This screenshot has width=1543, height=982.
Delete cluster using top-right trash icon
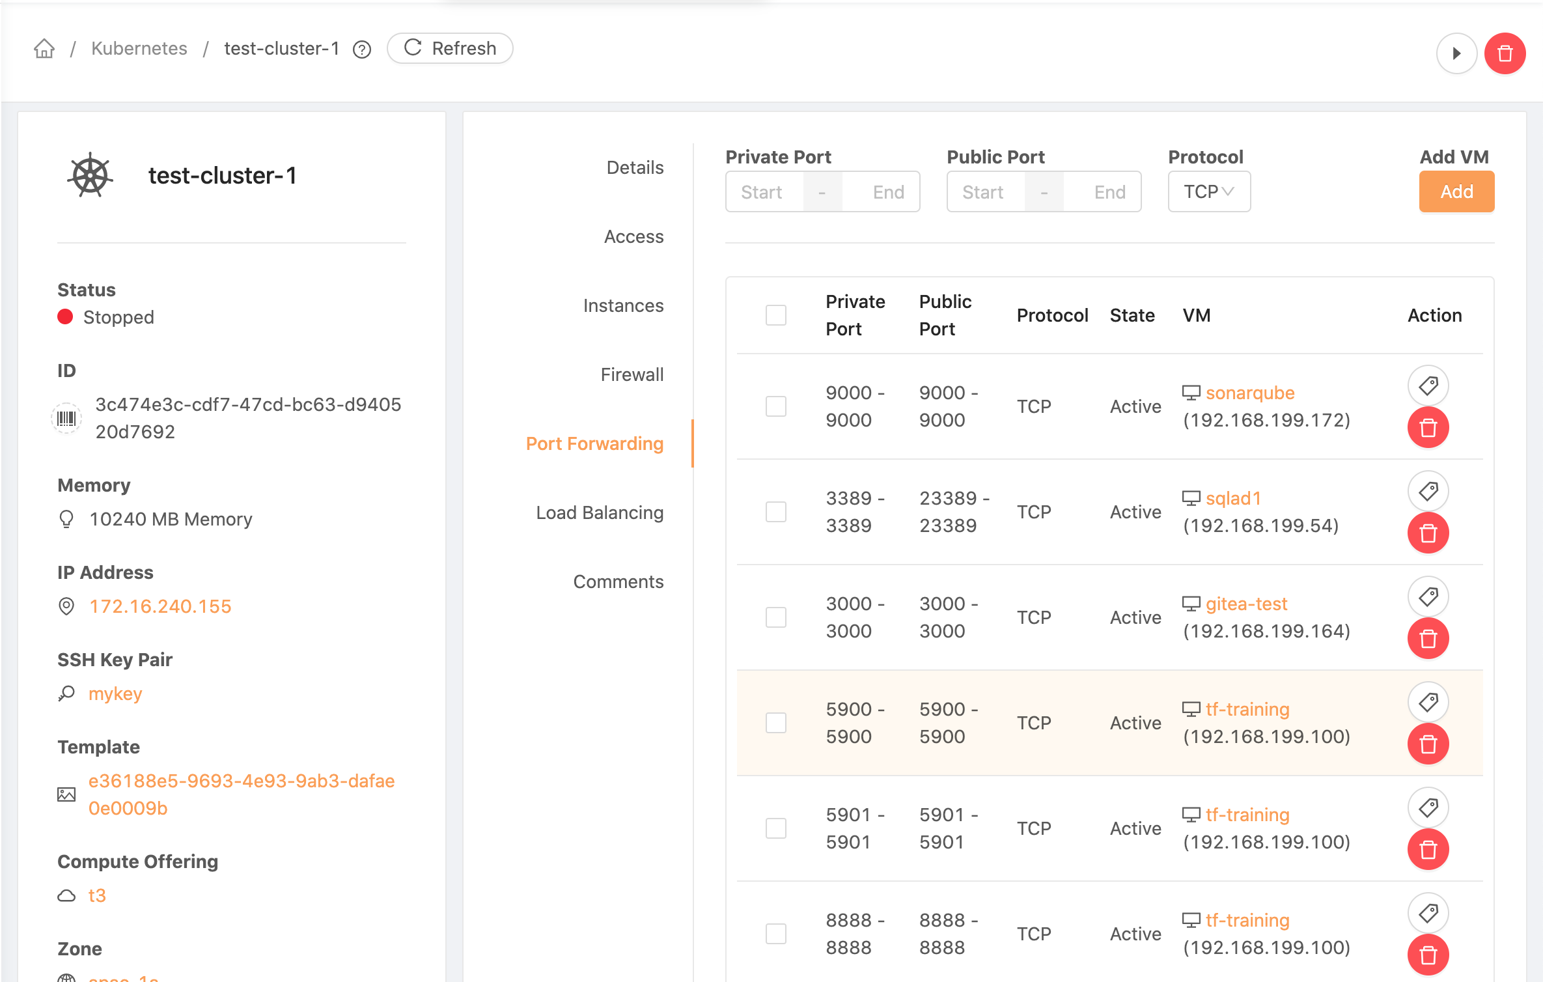[x=1505, y=53]
